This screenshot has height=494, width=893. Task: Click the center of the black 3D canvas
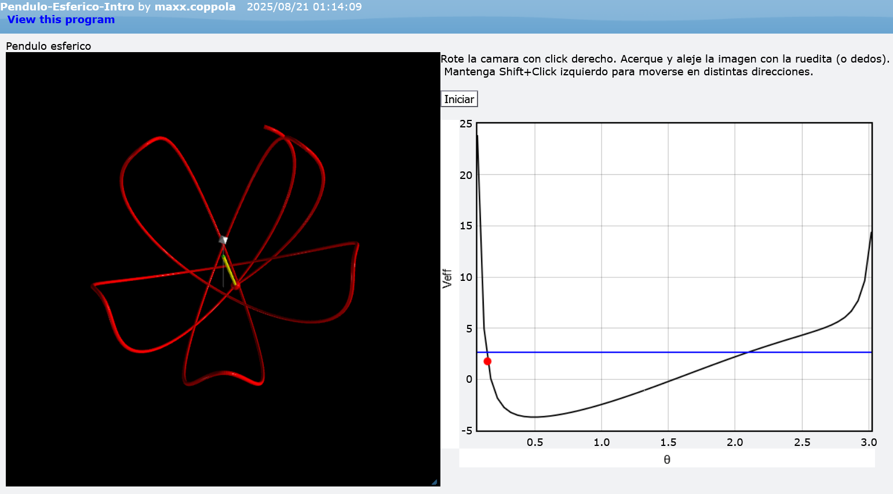(x=223, y=269)
